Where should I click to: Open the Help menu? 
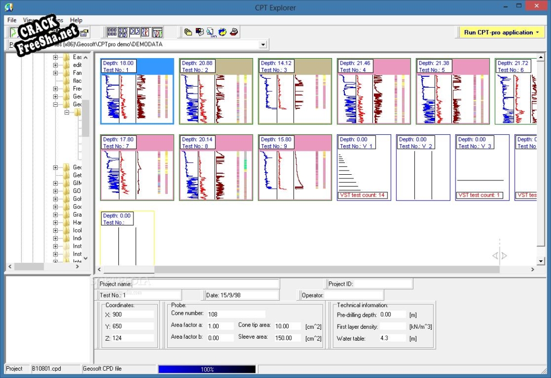(76, 20)
